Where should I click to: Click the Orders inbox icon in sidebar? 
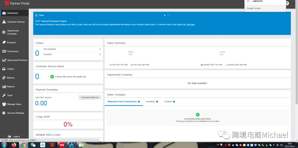pyautogui.click(x=4, y=69)
